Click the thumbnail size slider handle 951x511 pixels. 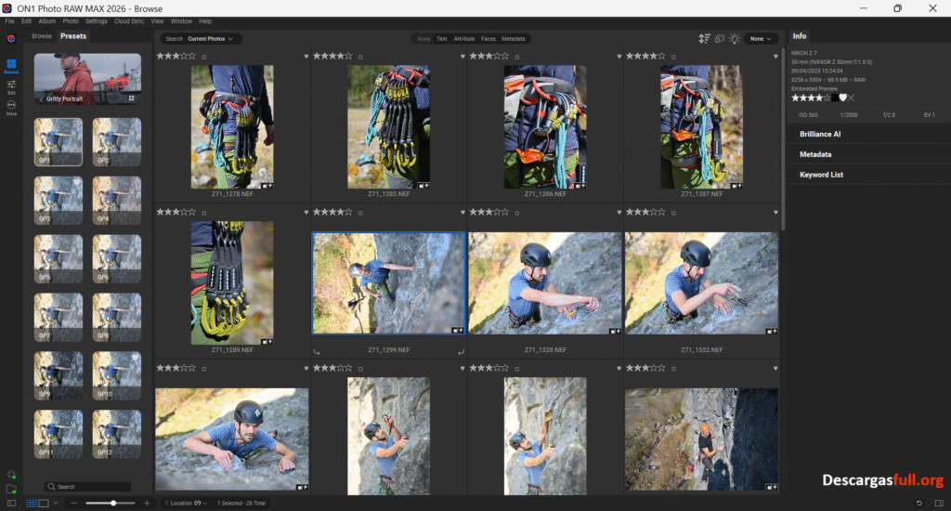(113, 504)
